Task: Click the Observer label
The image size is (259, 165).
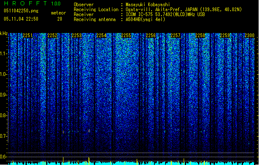Action: tap(84, 5)
